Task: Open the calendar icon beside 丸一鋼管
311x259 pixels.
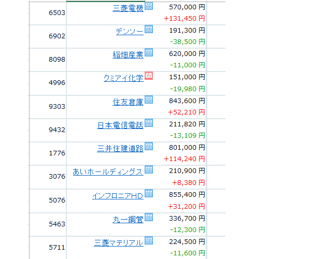Action: (149, 217)
